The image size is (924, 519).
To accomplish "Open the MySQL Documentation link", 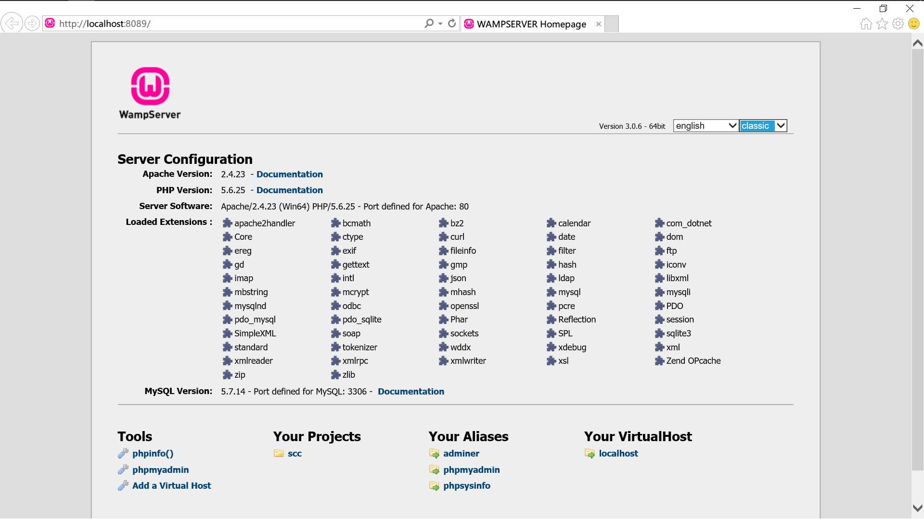I will pyautogui.click(x=411, y=391).
